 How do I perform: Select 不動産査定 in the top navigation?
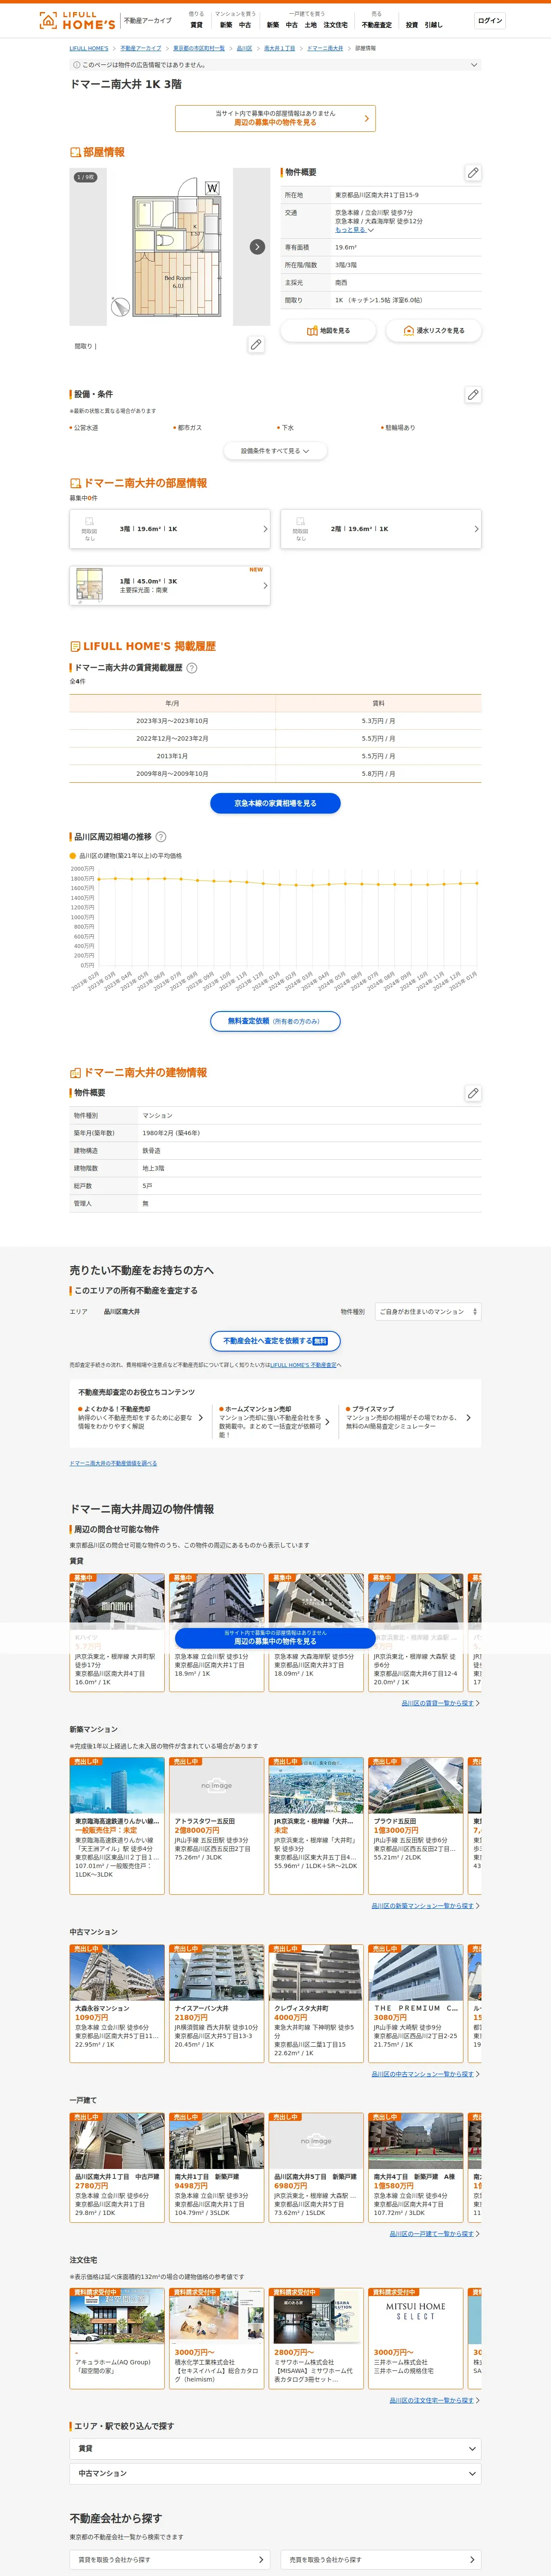pos(377,25)
